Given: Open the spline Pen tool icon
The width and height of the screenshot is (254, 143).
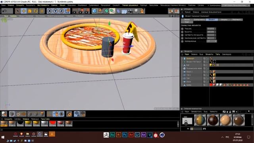Looking at the screenshot, I should coord(100,11).
